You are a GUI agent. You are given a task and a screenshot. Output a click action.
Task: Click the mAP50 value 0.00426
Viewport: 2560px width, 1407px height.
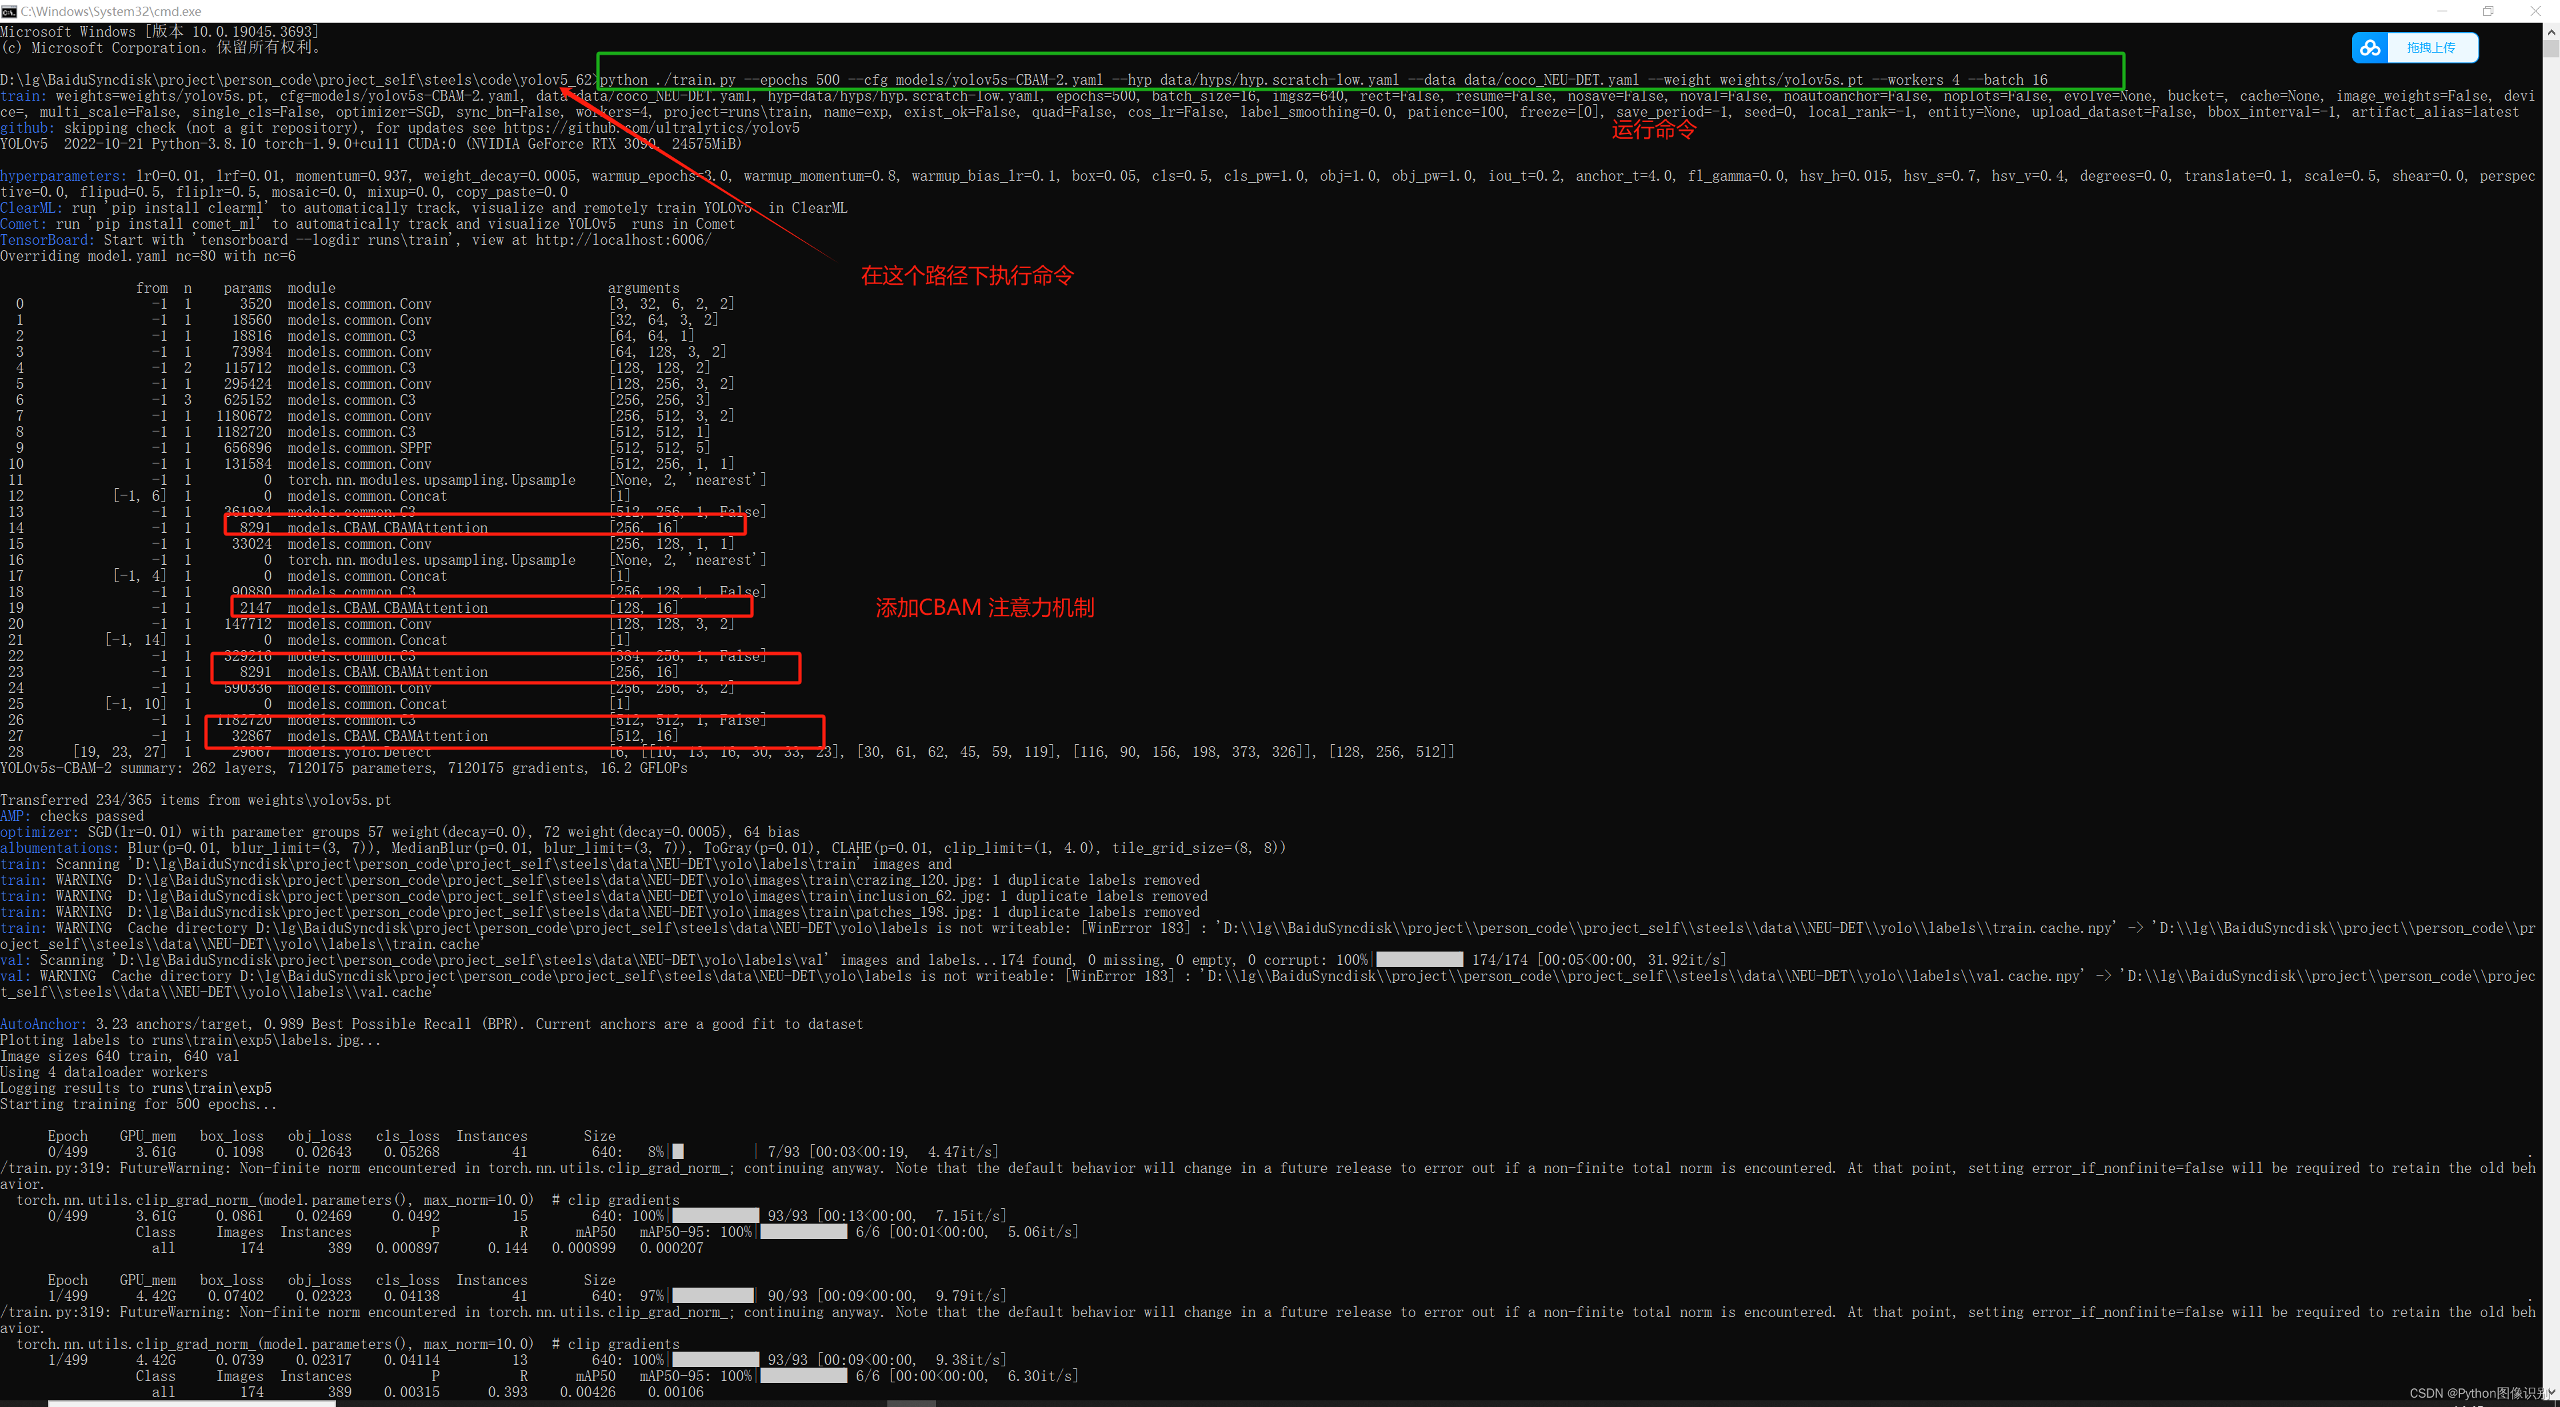pyautogui.click(x=587, y=1392)
